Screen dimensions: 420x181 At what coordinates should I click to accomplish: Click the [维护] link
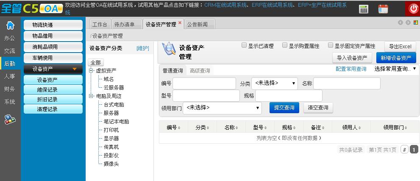143,48
